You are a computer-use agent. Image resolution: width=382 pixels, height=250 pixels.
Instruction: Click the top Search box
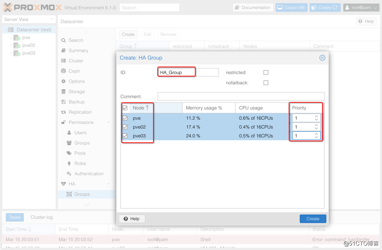tap(149, 7)
